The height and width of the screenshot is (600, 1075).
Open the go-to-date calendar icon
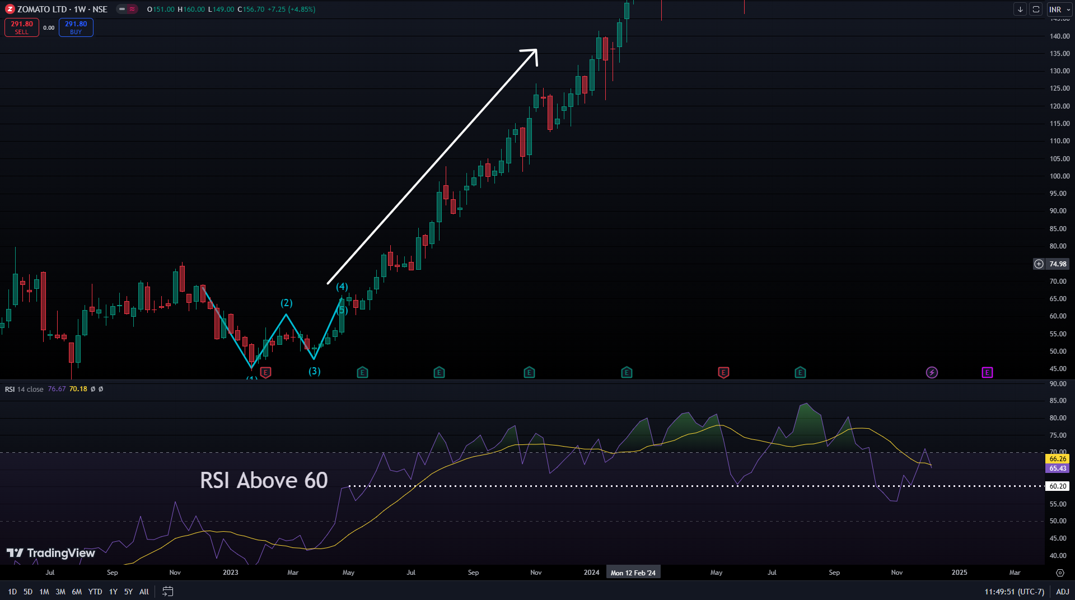[x=167, y=591]
